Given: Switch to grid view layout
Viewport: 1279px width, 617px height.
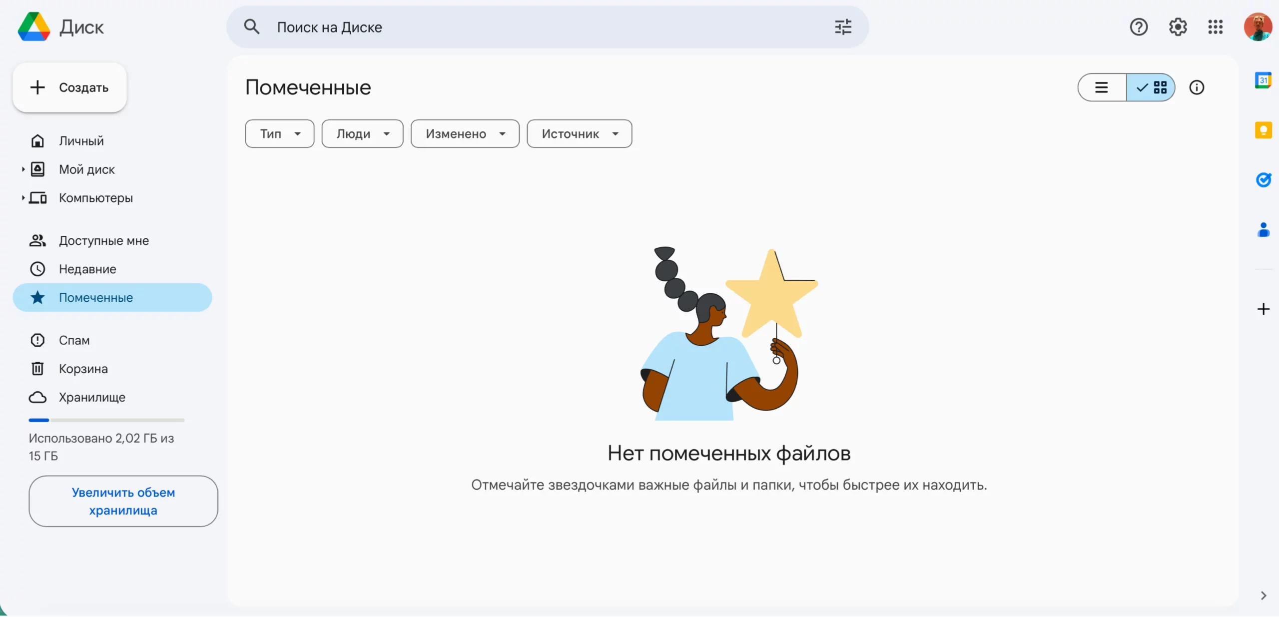Looking at the screenshot, I should (1151, 88).
